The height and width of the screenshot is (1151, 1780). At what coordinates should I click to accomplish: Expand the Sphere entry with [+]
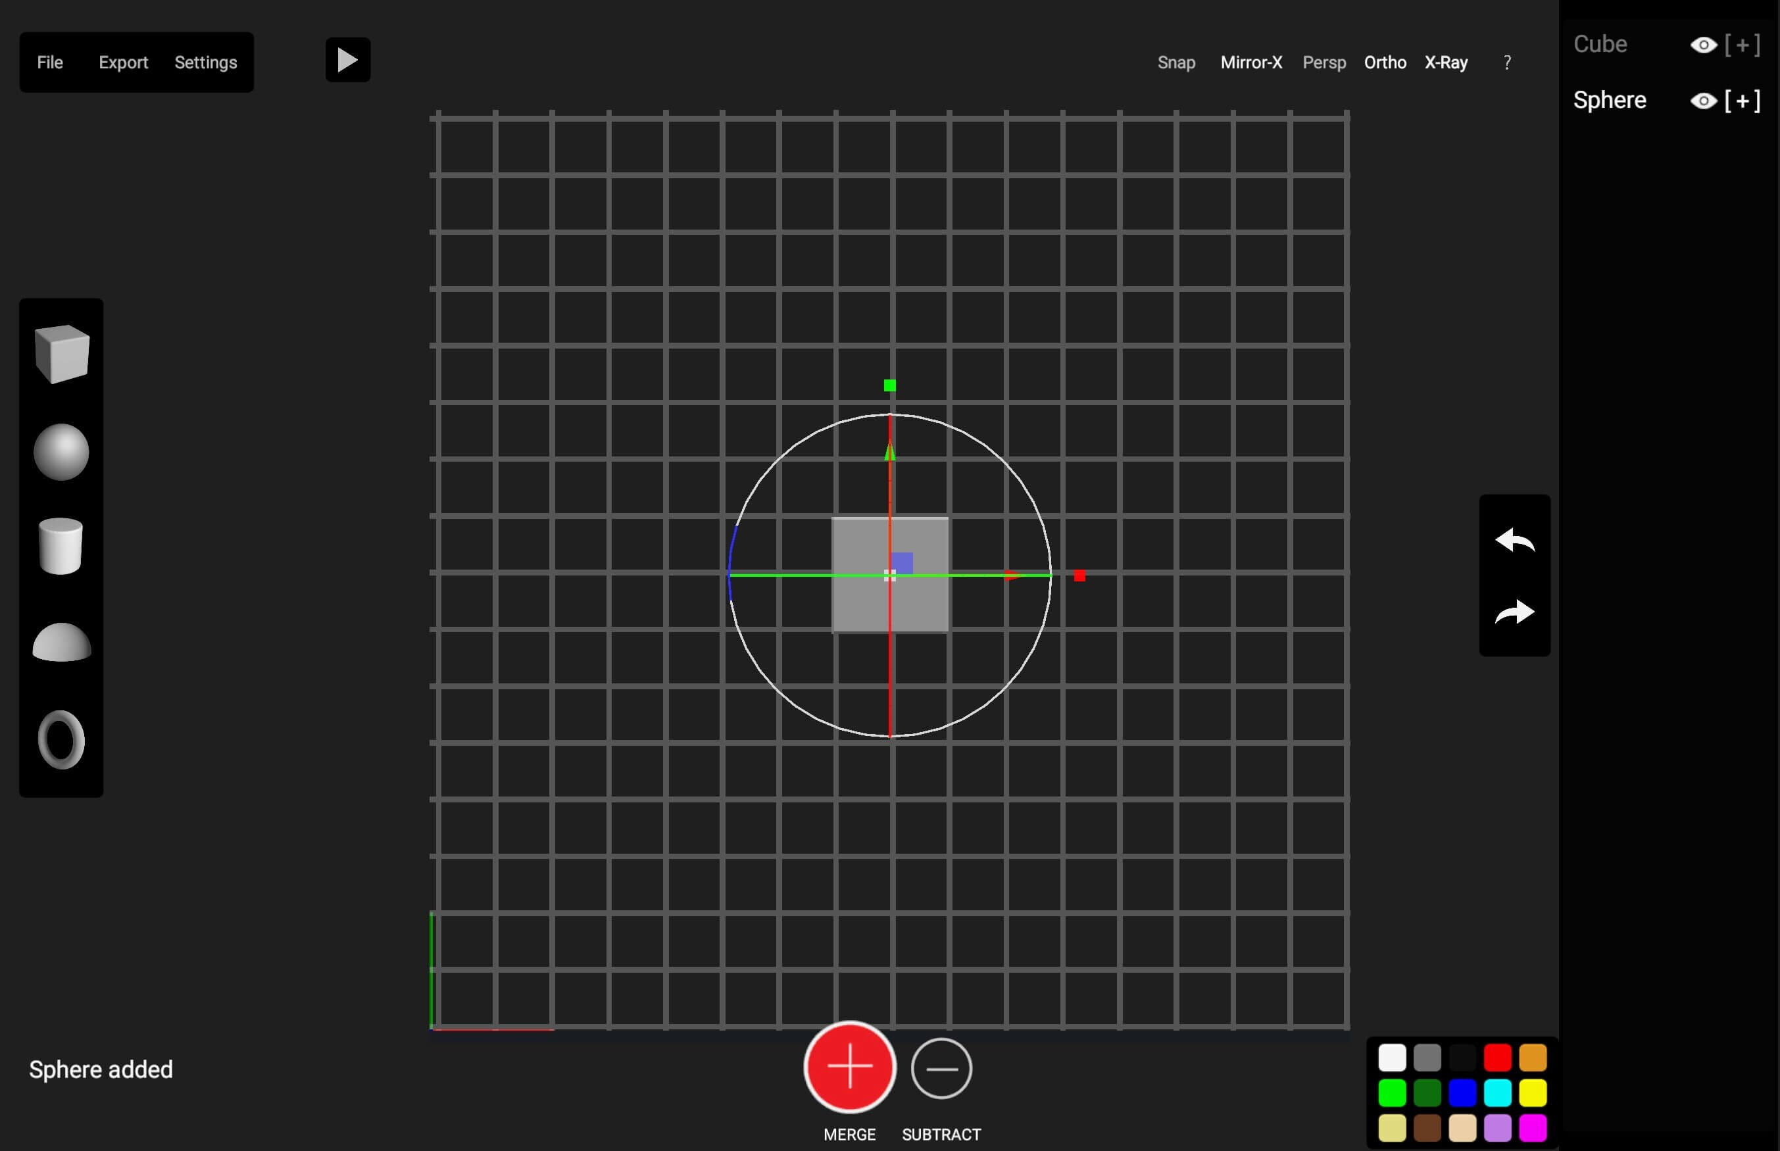click(1743, 101)
